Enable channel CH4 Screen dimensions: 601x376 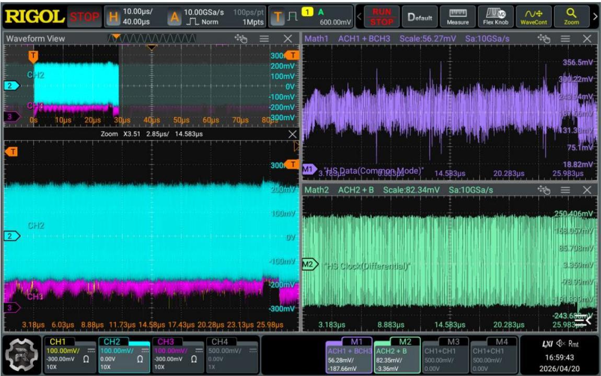point(232,355)
